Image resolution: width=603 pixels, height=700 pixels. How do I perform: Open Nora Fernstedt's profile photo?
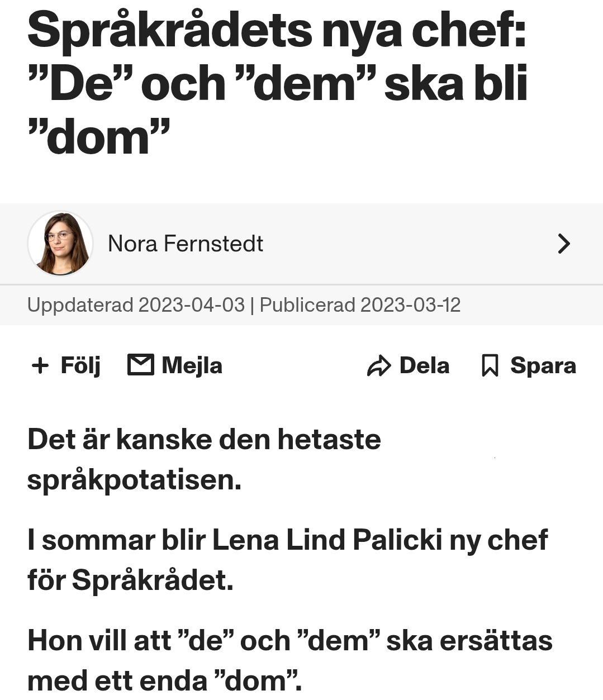(60, 244)
